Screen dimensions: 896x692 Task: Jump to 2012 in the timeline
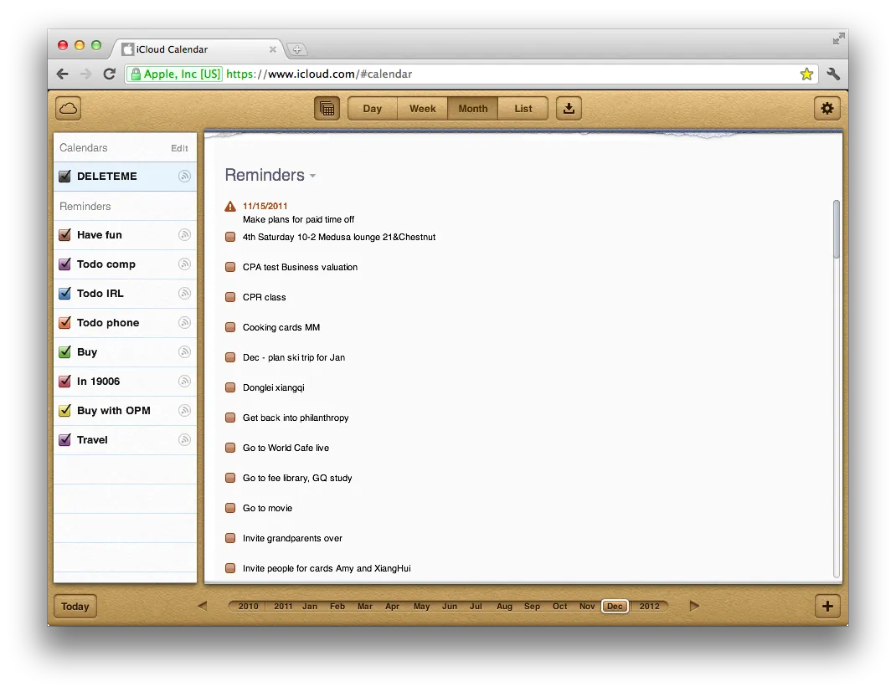pos(649,607)
